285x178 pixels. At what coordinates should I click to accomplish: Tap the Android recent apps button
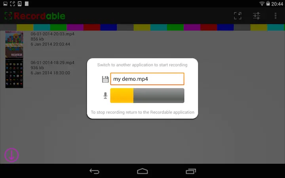(x=191, y=171)
